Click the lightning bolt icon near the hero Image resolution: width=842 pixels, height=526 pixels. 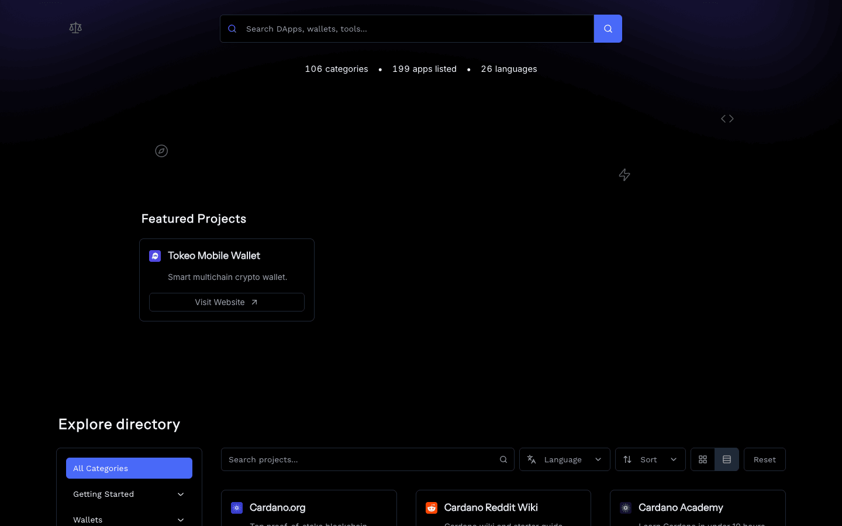624,175
